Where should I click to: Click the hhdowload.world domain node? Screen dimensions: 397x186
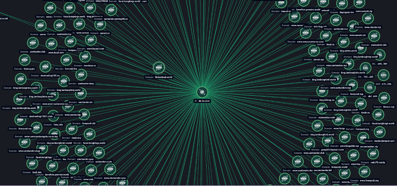[x=159, y=68]
